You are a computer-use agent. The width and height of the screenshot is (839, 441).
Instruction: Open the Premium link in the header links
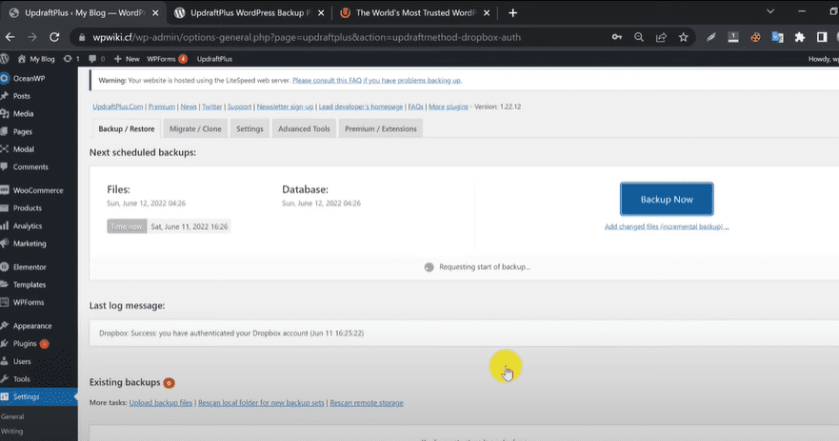click(162, 106)
